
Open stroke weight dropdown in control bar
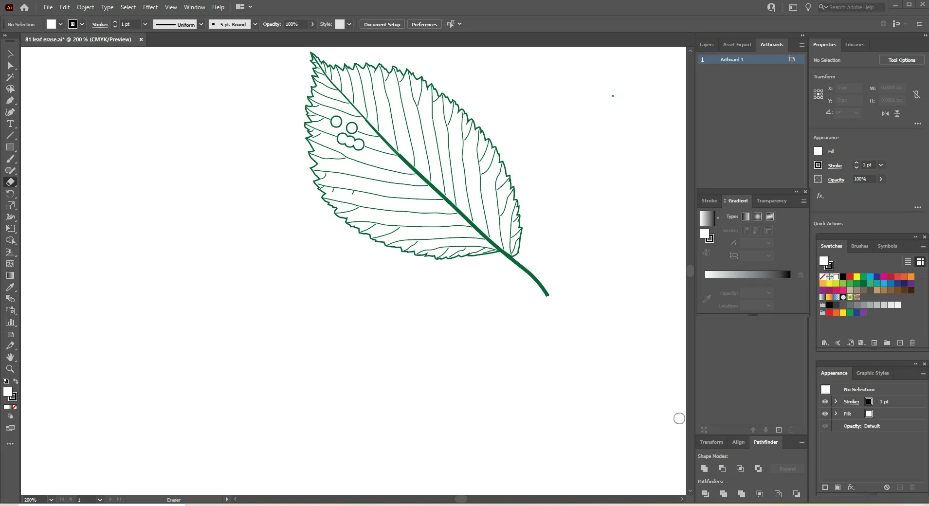[x=145, y=24]
